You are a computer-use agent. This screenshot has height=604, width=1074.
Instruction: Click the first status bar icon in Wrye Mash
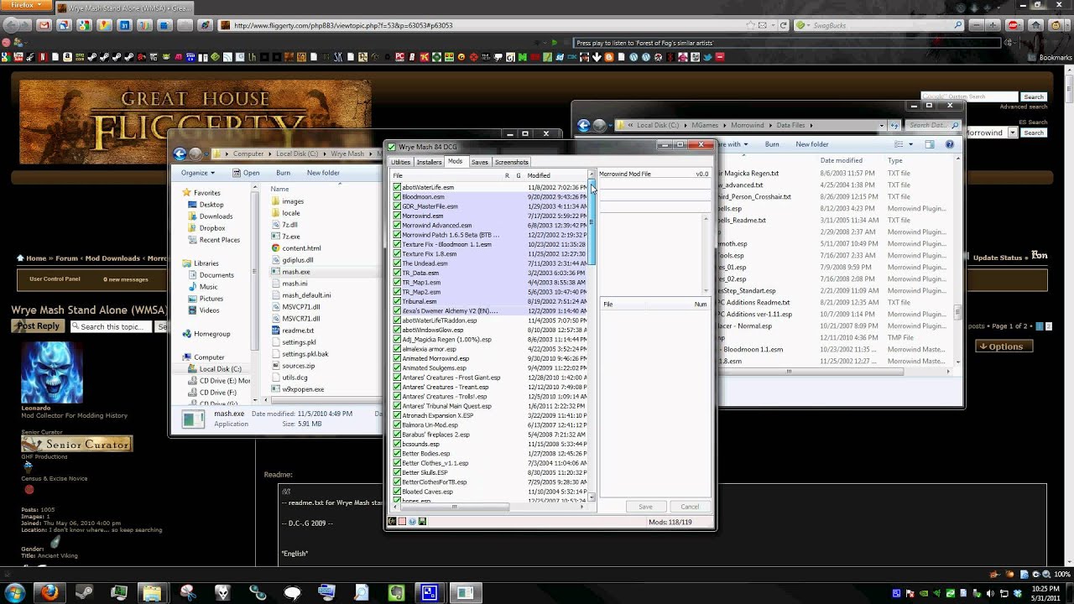pos(392,522)
